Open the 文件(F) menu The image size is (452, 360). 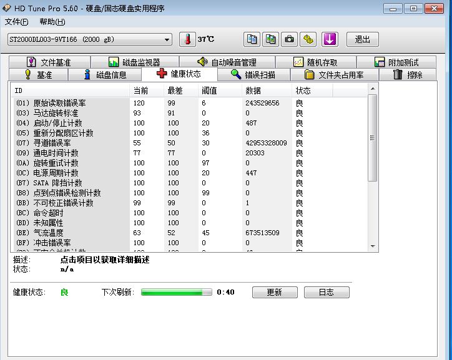tap(17, 22)
